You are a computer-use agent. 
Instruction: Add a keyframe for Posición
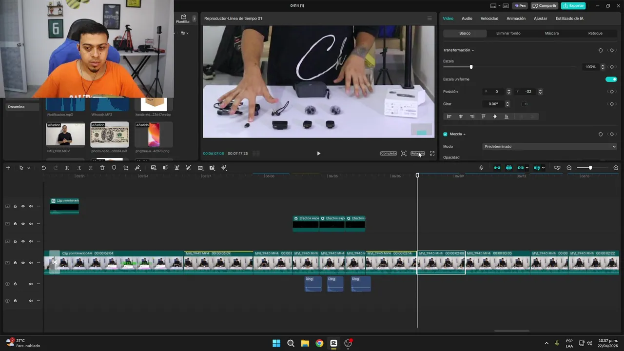click(x=612, y=92)
